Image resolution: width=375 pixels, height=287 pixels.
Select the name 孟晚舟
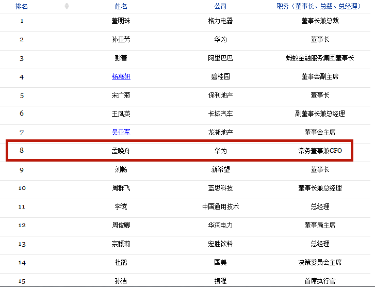click(121, 151)
